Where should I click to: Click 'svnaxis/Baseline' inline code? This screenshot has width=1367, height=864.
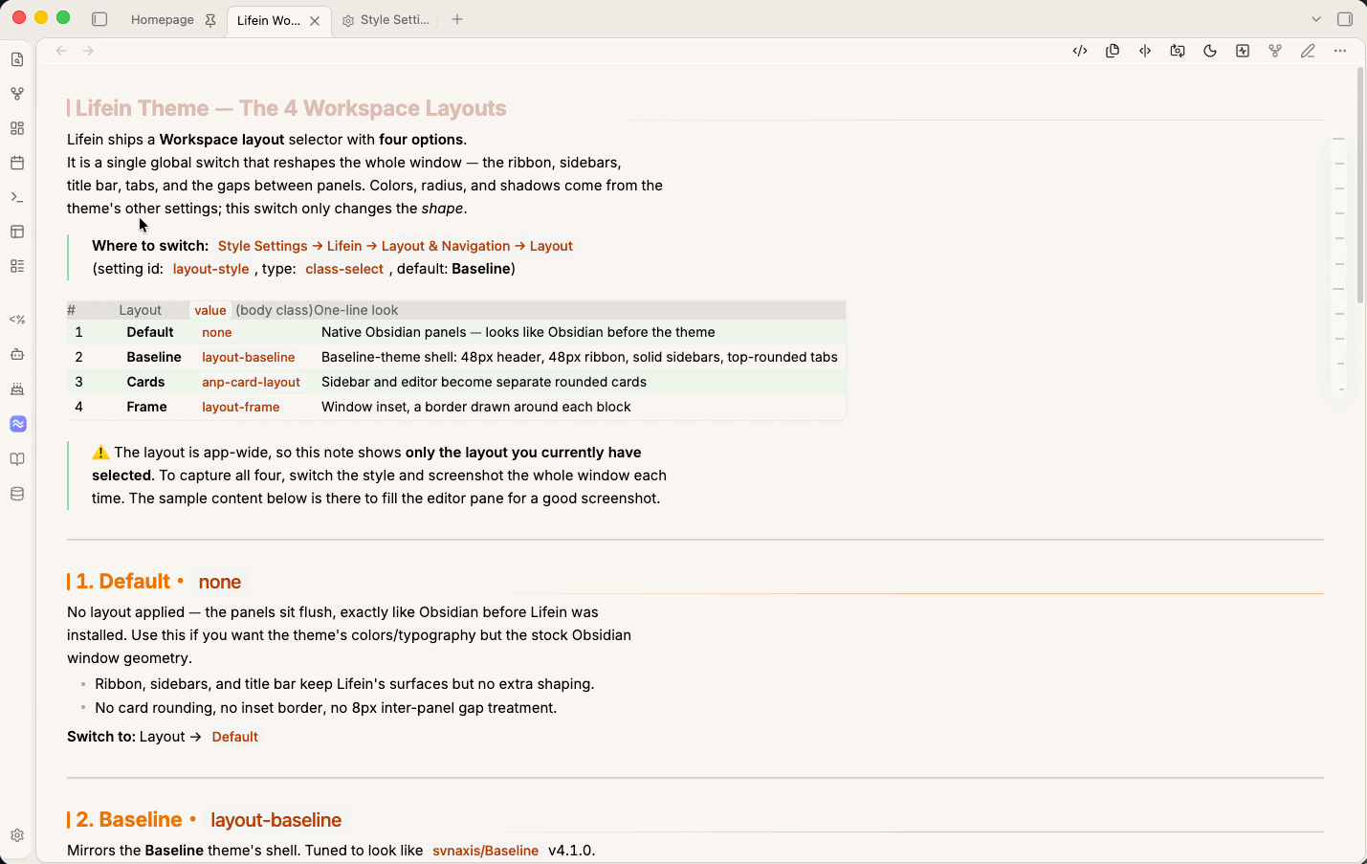click(485, 851)
